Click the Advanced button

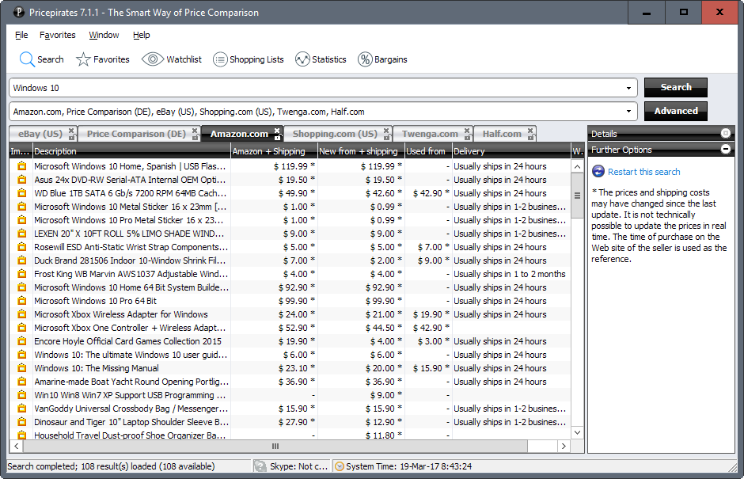pyautogui.click(x=676, y=111)
